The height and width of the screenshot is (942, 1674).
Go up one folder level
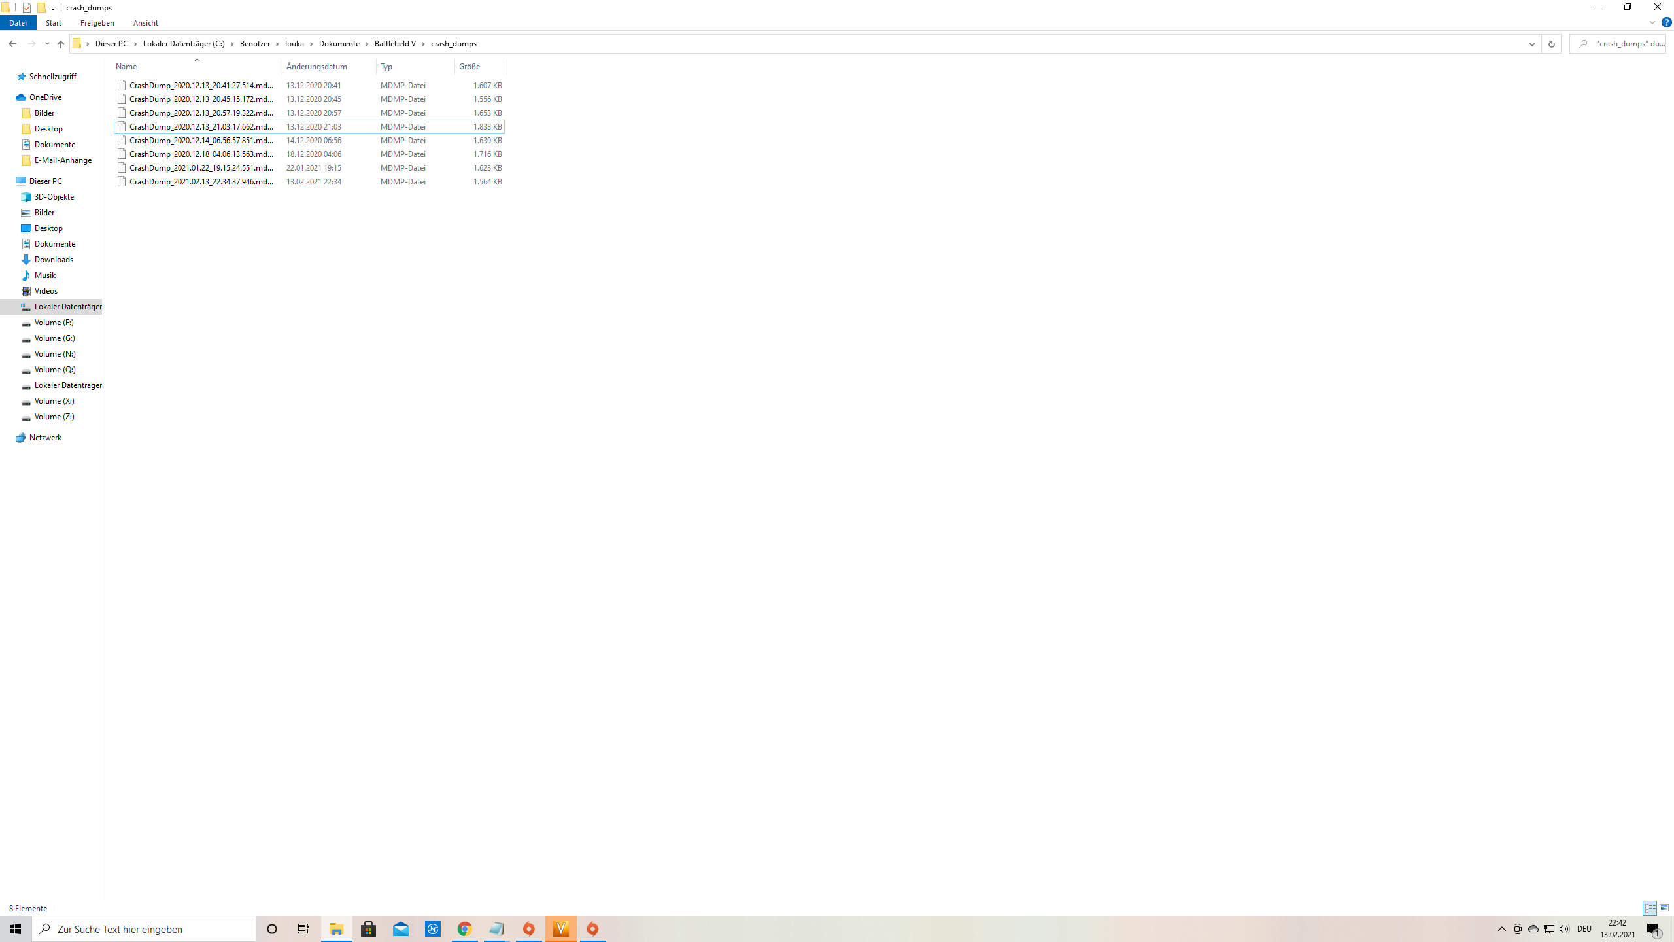click(61, 44)
